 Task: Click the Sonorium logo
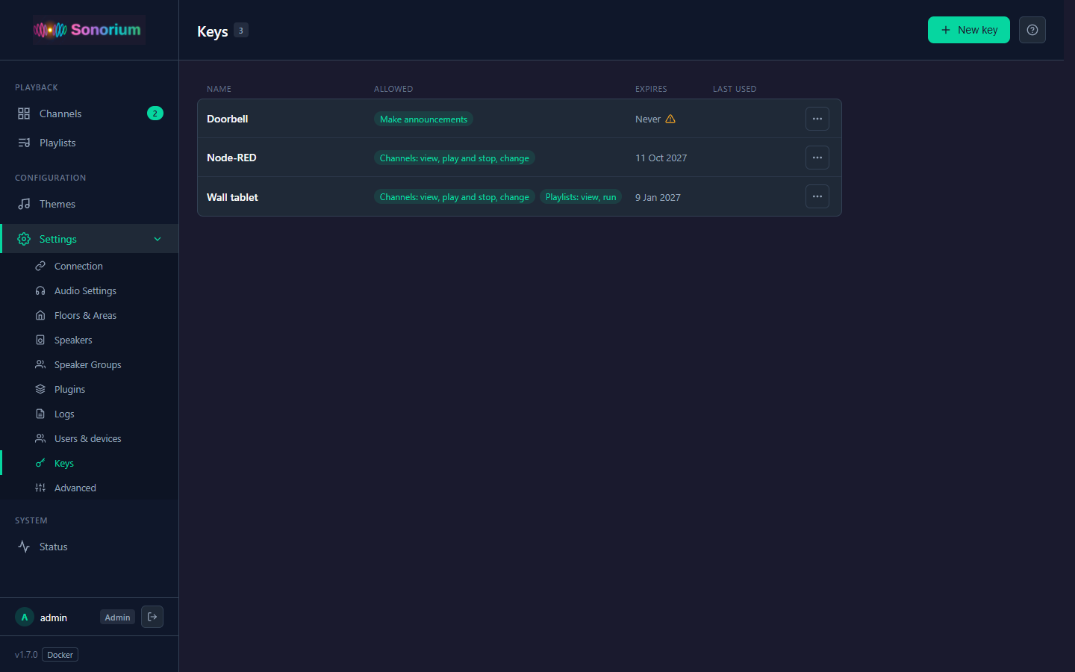tap(88, 30)
